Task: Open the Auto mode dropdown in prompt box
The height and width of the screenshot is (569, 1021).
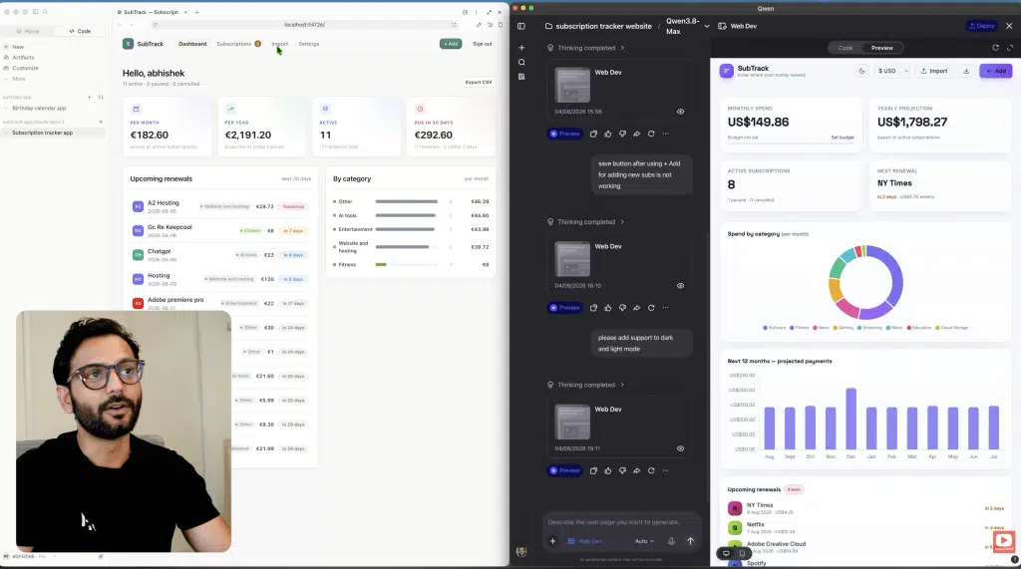Action: [644, 541]
